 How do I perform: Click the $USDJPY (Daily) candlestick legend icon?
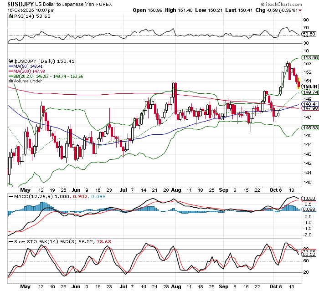[11, 61]
